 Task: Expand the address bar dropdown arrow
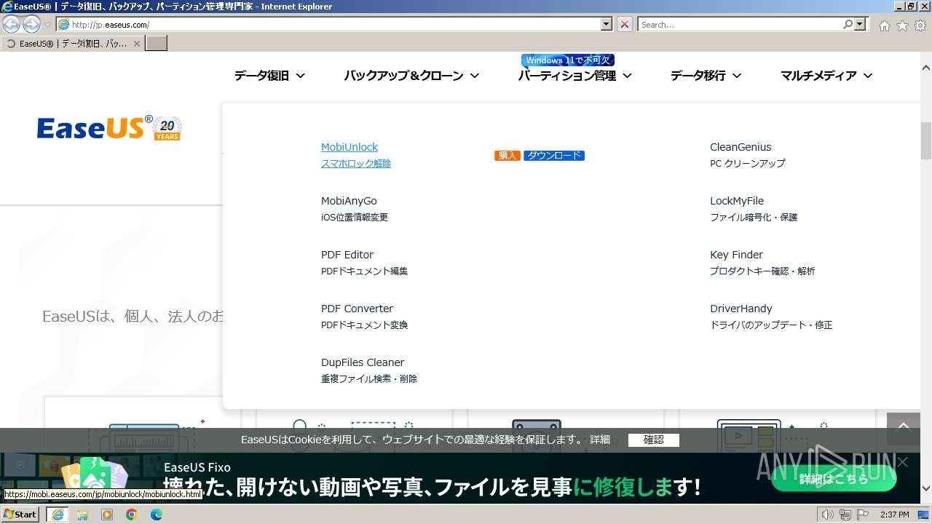(x=607, y=24)
